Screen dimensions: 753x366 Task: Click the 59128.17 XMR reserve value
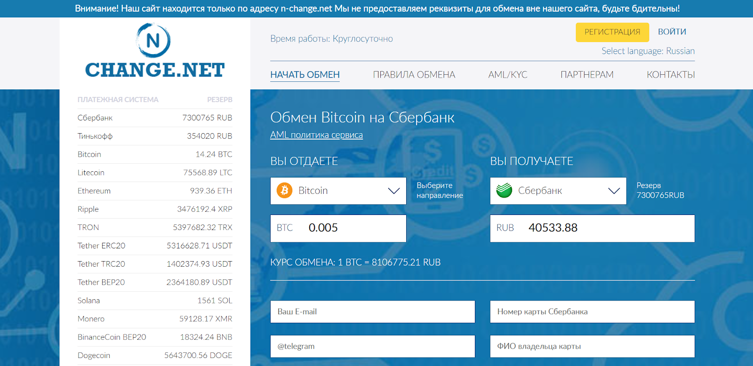point(206,319)
